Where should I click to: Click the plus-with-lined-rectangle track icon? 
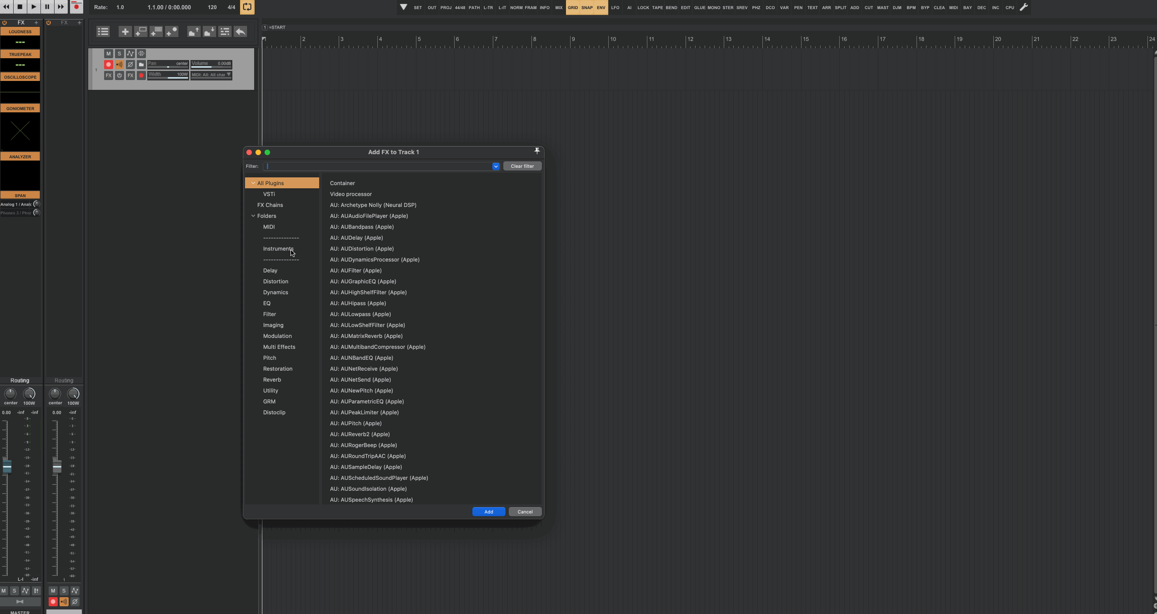[x=156, y=31]
